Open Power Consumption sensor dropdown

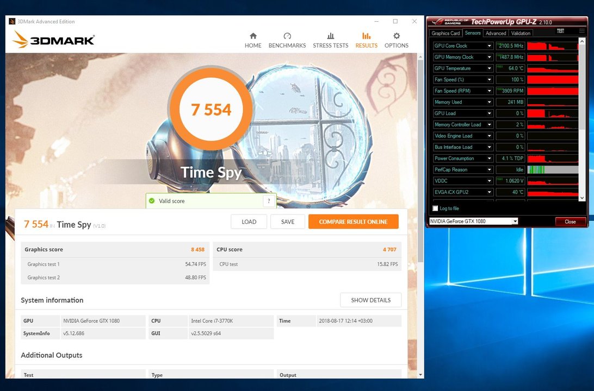(489, 159)
